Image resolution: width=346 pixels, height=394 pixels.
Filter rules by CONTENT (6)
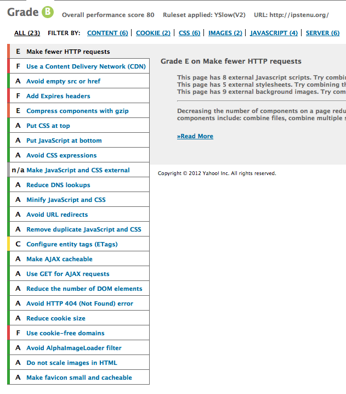coord(107,33)
